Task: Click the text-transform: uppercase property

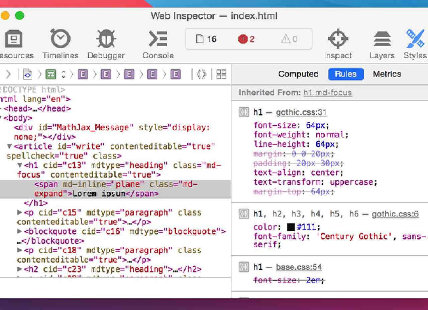Action: (315, 182)
